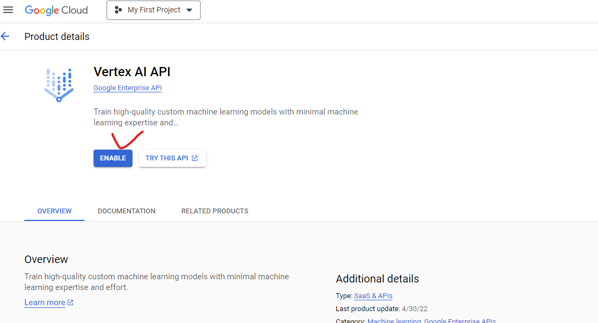This screenshot has width=598, height=323.
Task: Open the Google Enterprise APIs category link
Action: click(x=460, y=320)
